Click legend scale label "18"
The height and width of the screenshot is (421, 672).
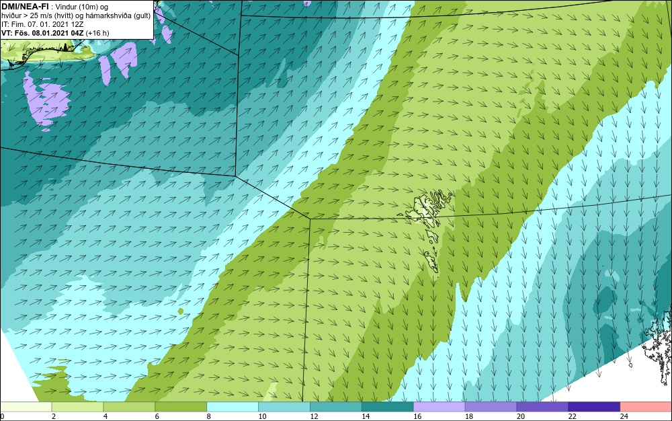pyautogui.click(x=469, y=416)
